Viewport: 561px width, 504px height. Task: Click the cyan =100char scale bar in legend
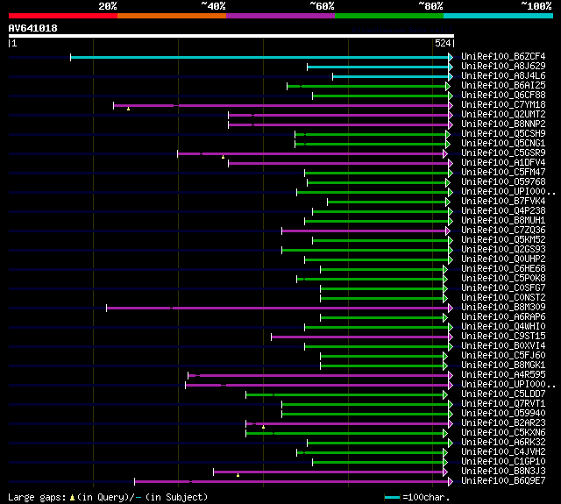392,497
